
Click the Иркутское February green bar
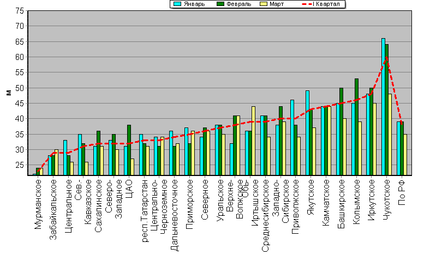pyautogui.click(x=372, y=132)
